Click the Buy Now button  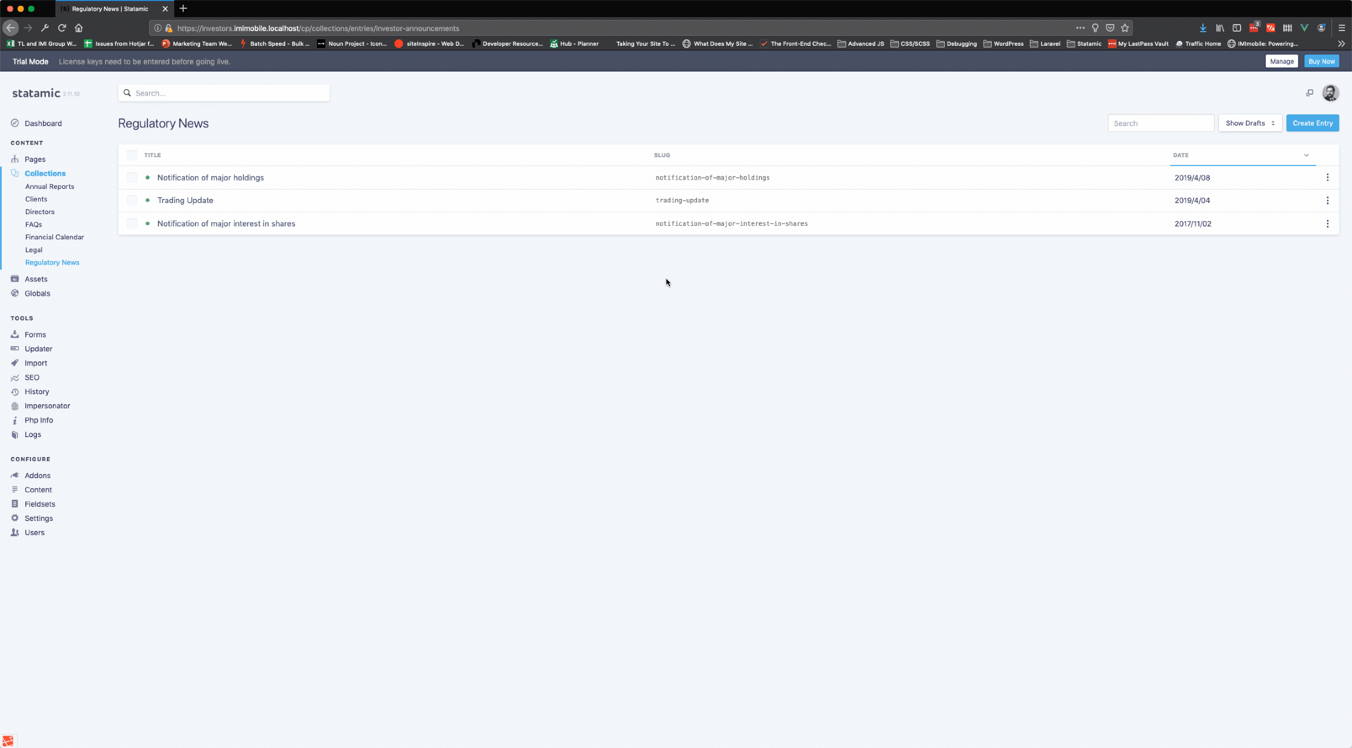1321,61
